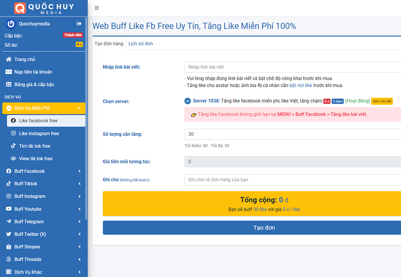Click the (Hoạt động) status text
Screen dimensions: 401x277
click(x=357, y=101)
